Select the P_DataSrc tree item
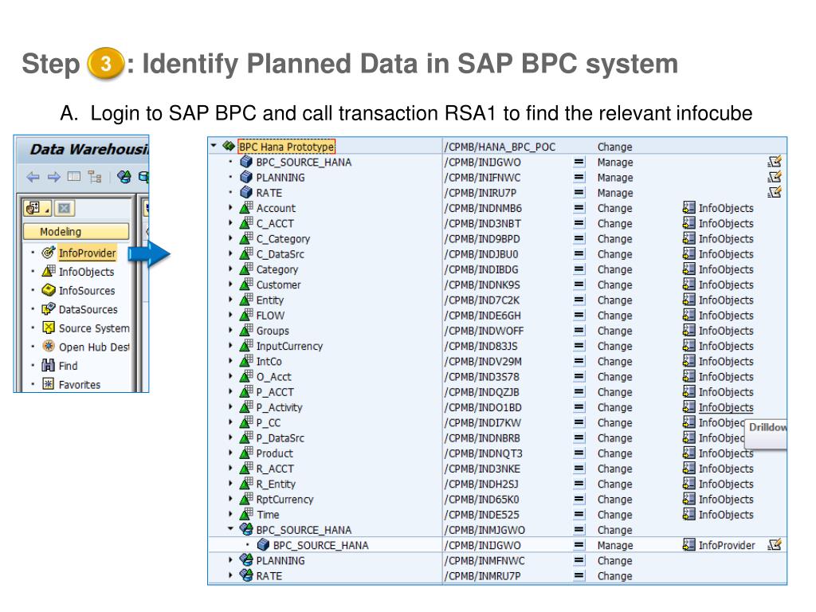The height and width of the screenshot is (612, 816). coord(280,438)
